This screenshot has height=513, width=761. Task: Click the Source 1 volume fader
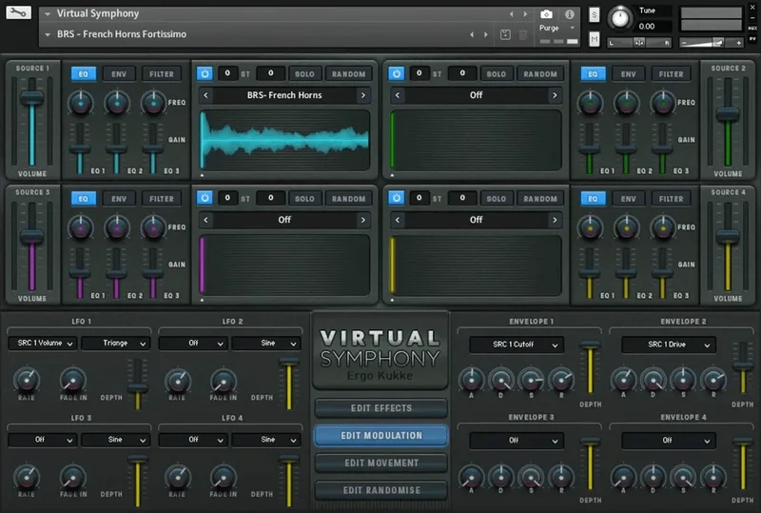[32, 99]
